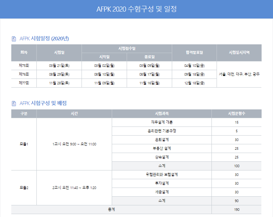This screenshot has width=273, height=217.
Task: Click the 2교시 오전 11:40 ~ 오후 1:20 cell
Action: point(74,188)
